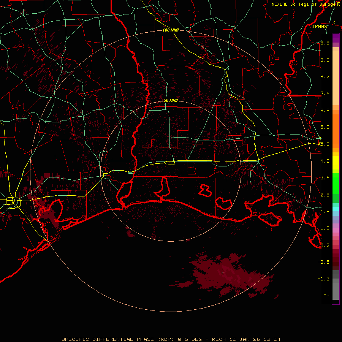This screenshot has height=342, width=342.
Task: Click the -1.3 color scale value
Action: pyautogui.click(x=323, y=279)
